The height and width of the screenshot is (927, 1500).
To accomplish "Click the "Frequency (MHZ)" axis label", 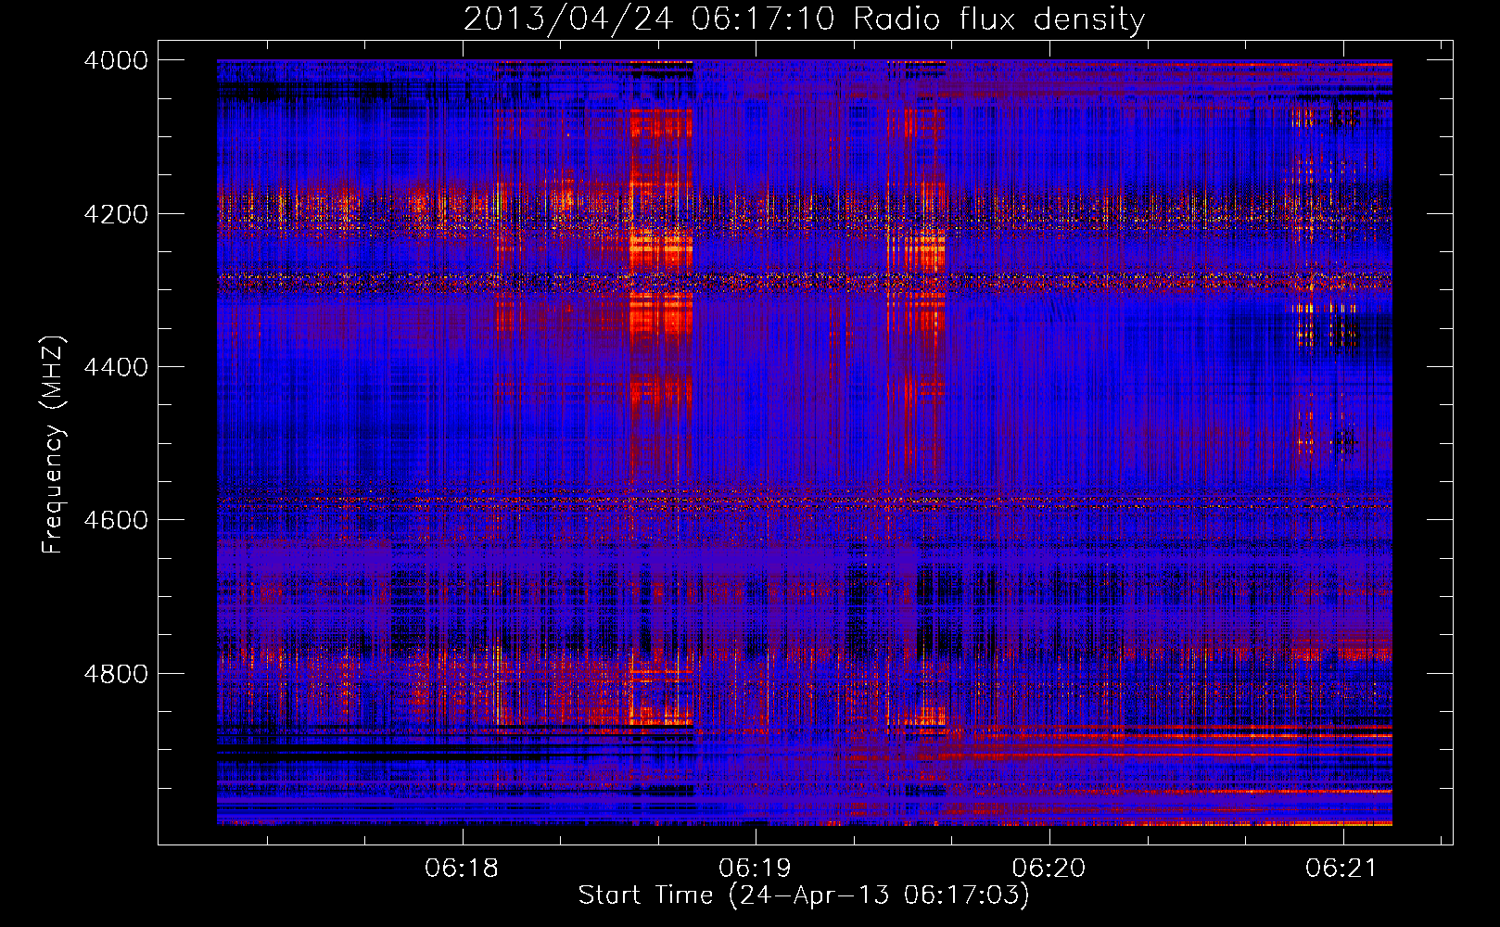I will tap(54, 445).
